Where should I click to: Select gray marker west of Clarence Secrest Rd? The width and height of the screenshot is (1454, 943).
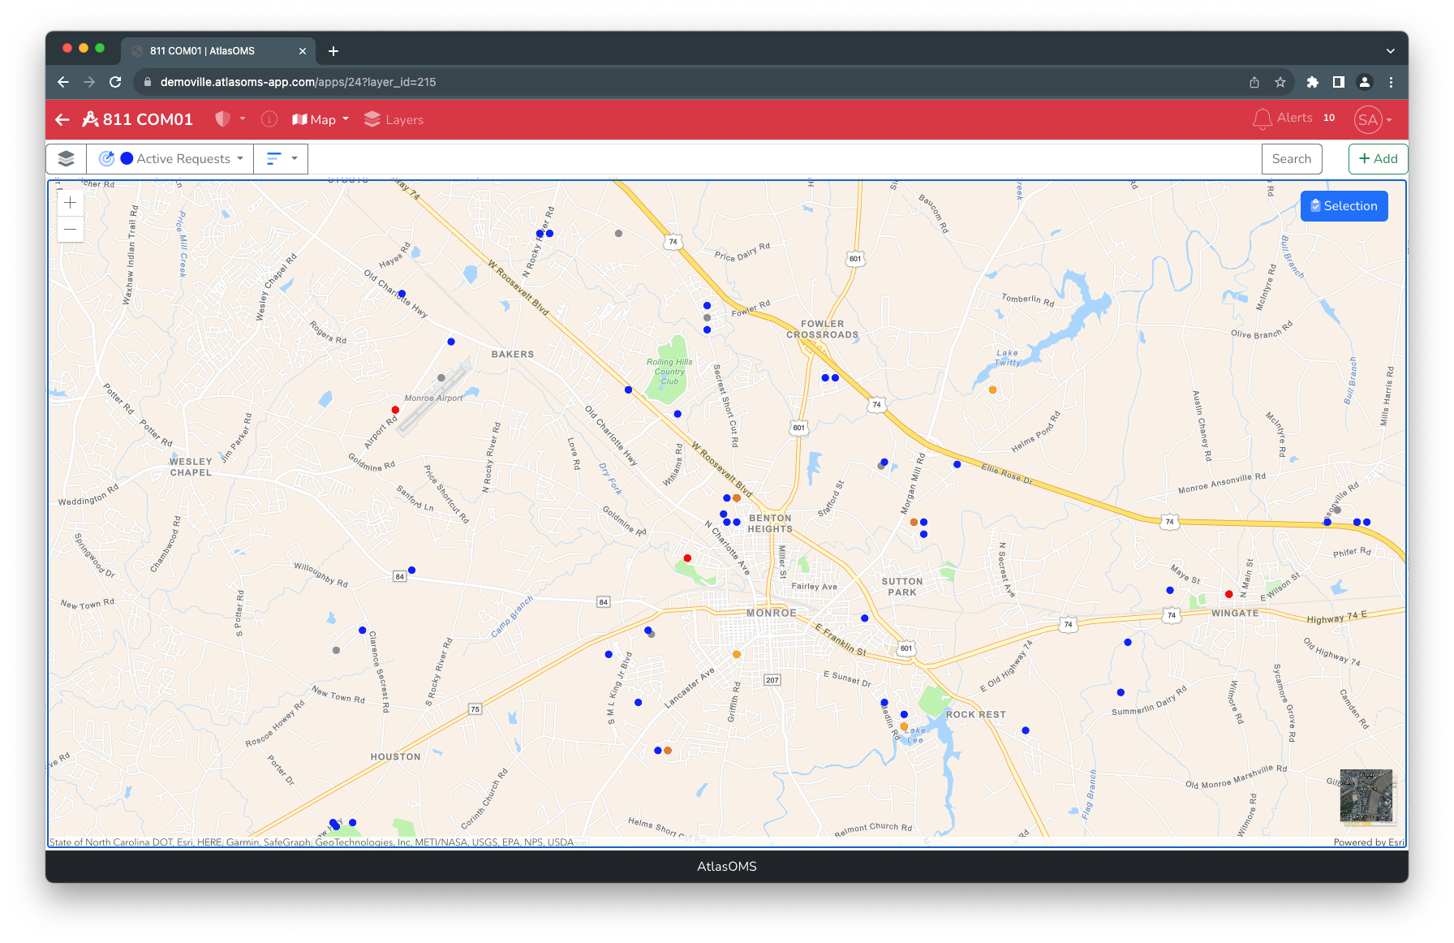pos(336,650)
